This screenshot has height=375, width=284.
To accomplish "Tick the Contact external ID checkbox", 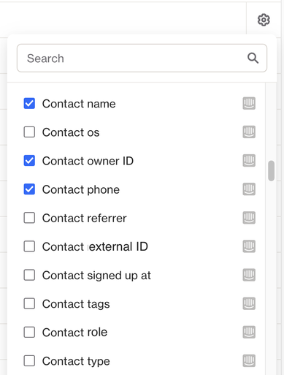I will (x=29, y=246).
